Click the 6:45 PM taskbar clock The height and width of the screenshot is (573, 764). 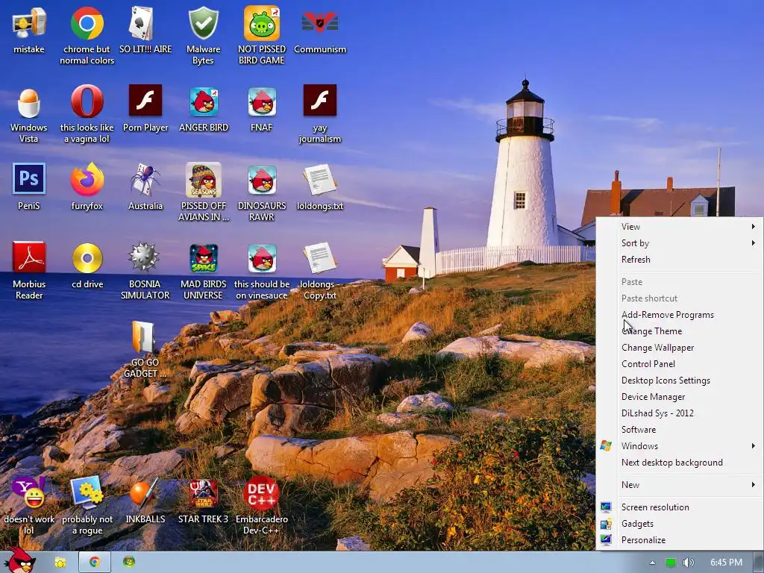click(726, 563)
